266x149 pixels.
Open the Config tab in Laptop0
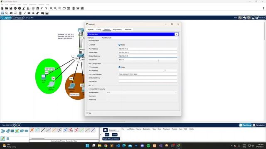click(99, 29)
